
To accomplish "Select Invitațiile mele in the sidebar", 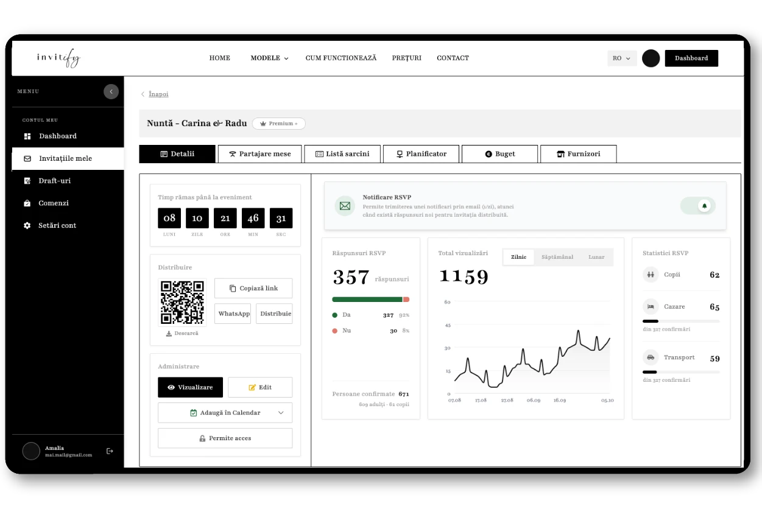I will 68,158.
